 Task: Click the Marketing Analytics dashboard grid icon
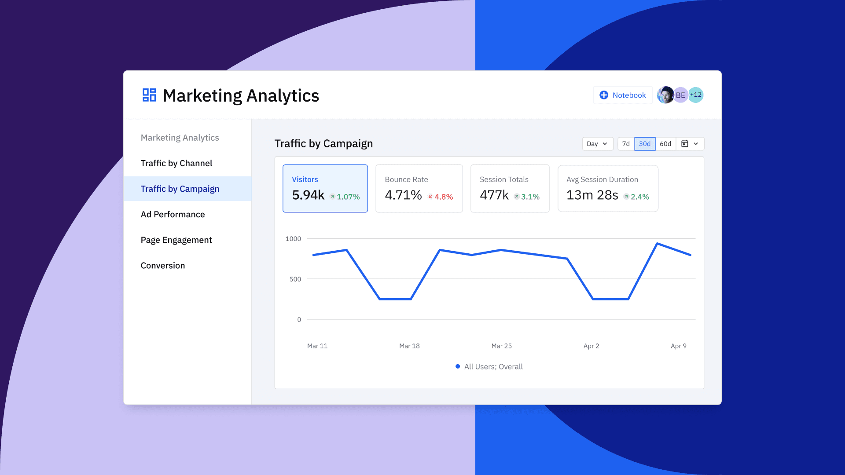[149, 95]
